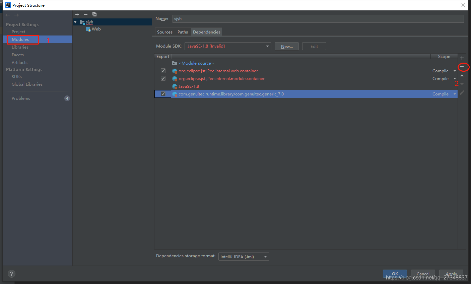
Task: Click the Edit SDK button
Action: pyautogui.click(x=314, y=46)
